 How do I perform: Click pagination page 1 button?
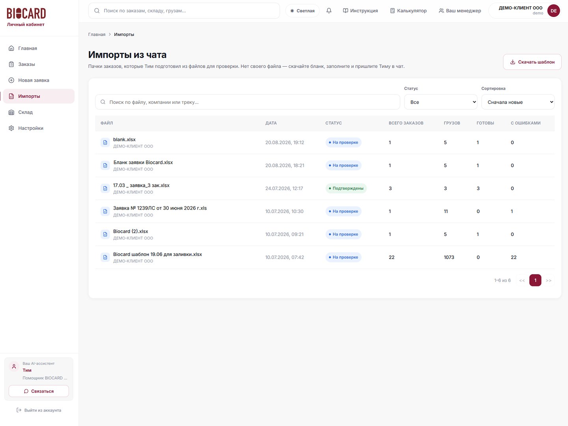535,280
